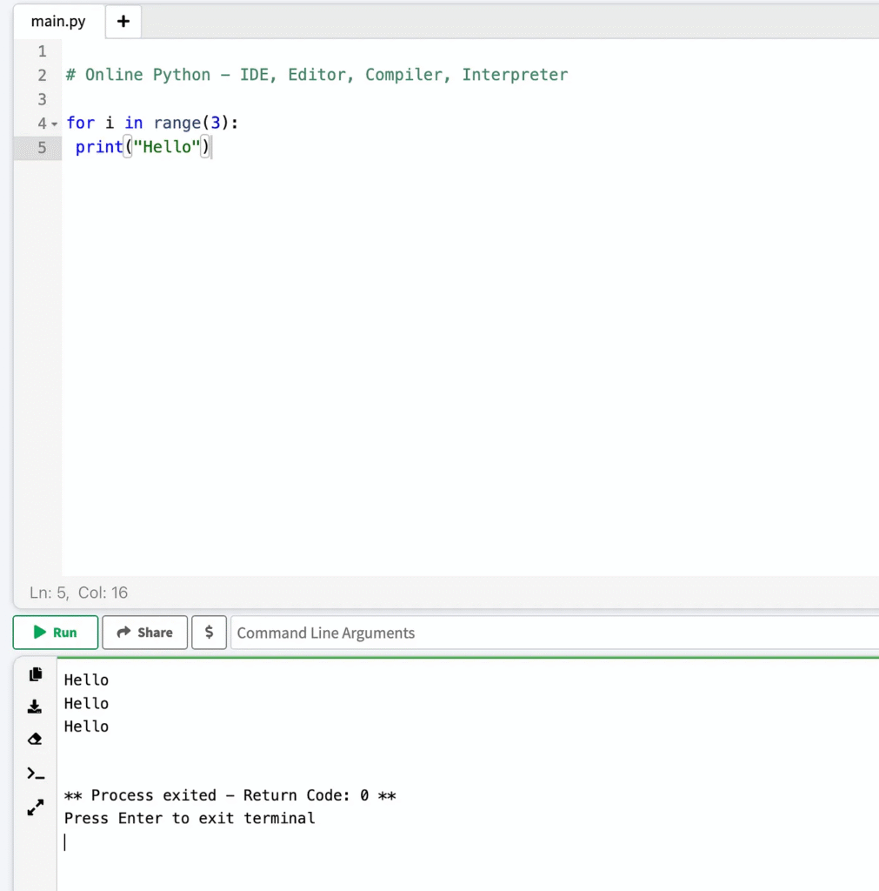Click the 'Process exited' message

tap(230, 795)
